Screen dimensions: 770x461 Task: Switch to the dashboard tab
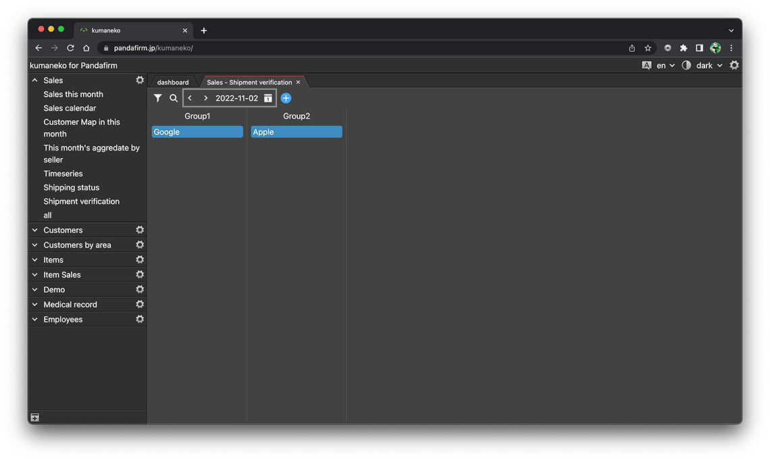tap(173, 82)
